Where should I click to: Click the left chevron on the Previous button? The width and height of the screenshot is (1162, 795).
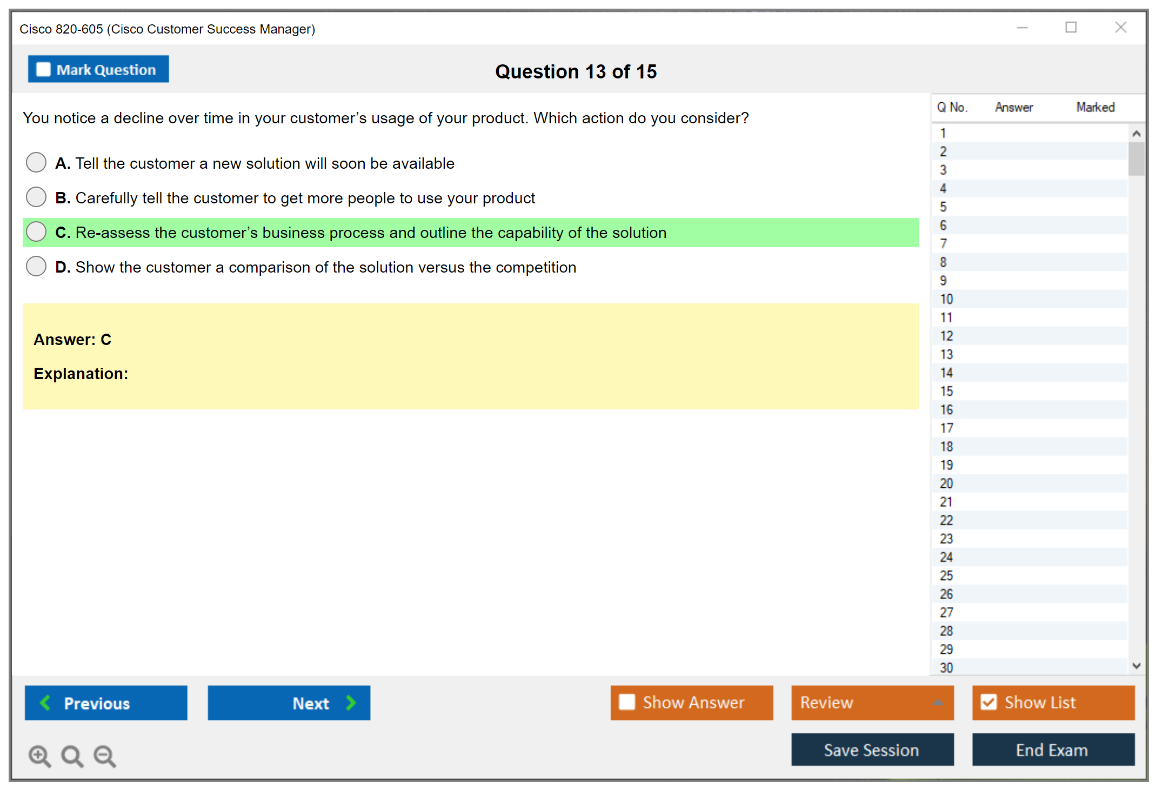coord(45,703)
